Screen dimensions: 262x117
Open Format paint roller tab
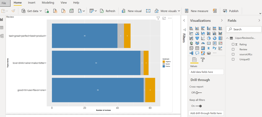click(x=202, y=60)
